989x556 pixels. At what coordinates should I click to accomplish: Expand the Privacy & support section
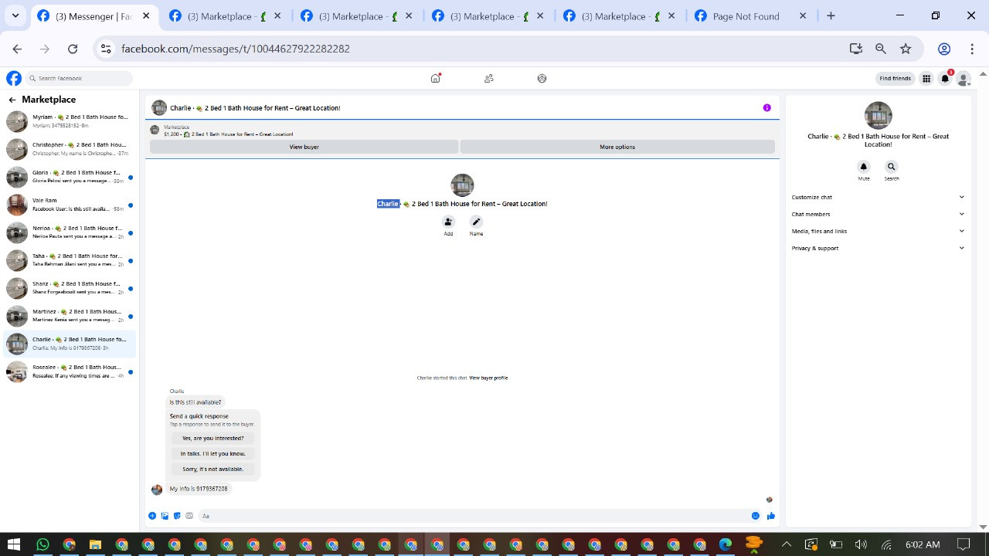point(878,248)
